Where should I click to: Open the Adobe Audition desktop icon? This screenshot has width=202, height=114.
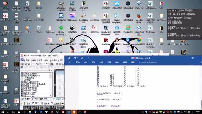(x=72, y=6)
